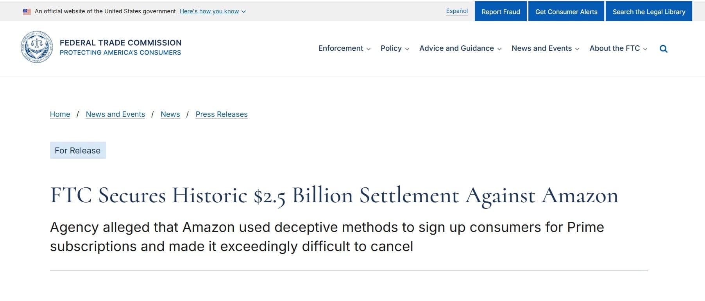Open Search the Legal Library
The image size is (705, 301).
pyautogui.click(x=649, y=12)
